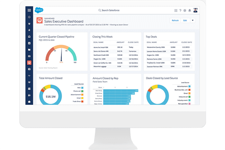Image resolution: width=225 pixels, height=150 pixels.
Task: Click the $16.1M total donut chart
Action: [x=50, y=95]
